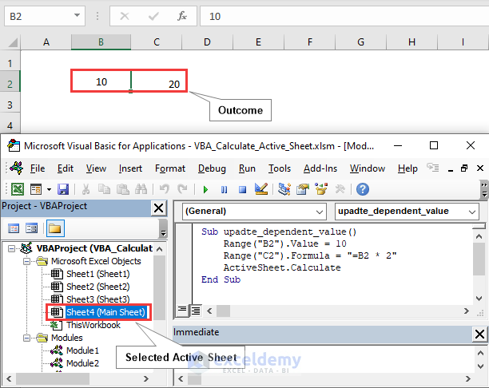Open the Help menu
This screenshot has width=489, height=388.
coord(407,168)
